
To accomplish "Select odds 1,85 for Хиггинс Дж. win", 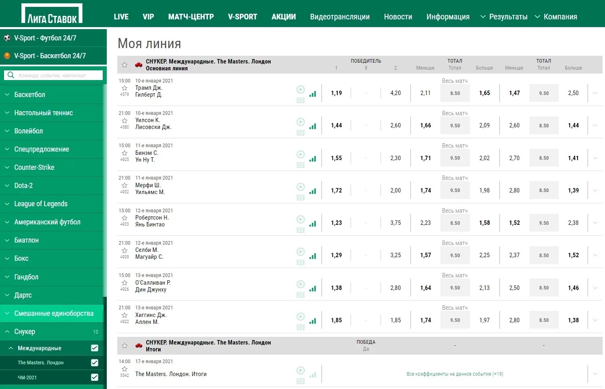I will [336, 320].
